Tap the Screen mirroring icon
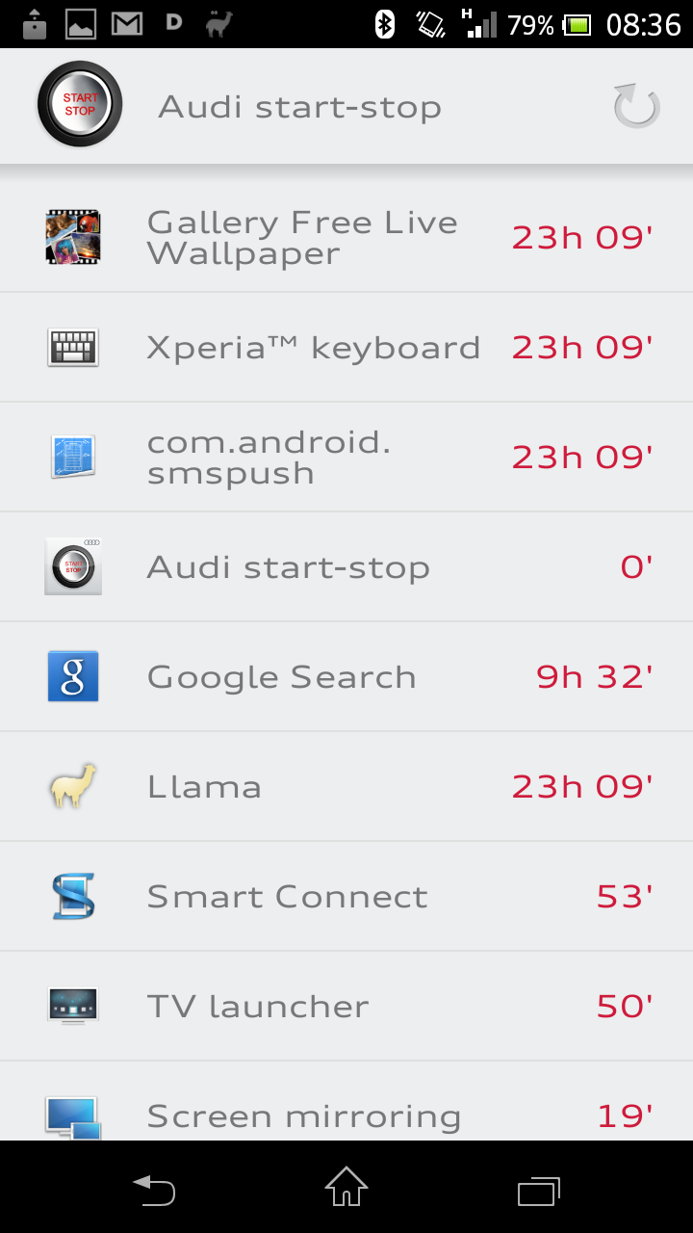The height and width of the screenshot is (1233, 693). (73, 1117)
